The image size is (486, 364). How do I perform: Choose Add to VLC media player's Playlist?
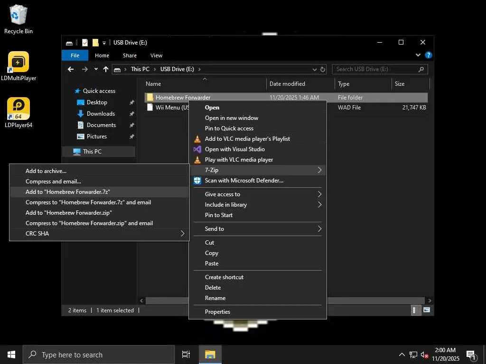[258, 139]
